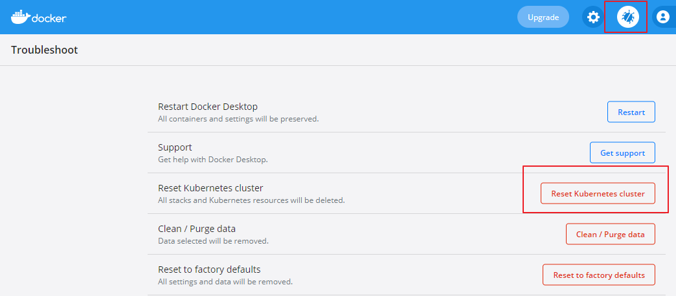
Task: Click the "Data selected will be removed" description
Action: tap(213, 241)
